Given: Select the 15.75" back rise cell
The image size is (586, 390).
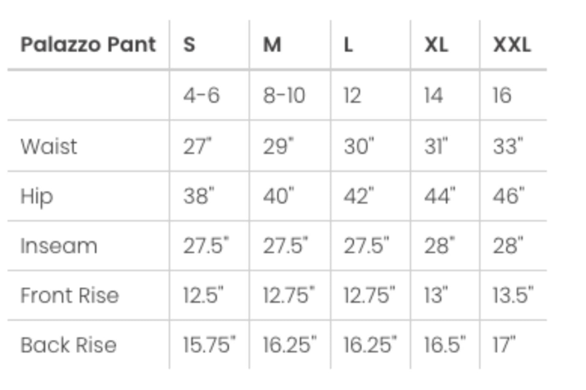Looking at the screenshot, I should click(x=209, y=345).
